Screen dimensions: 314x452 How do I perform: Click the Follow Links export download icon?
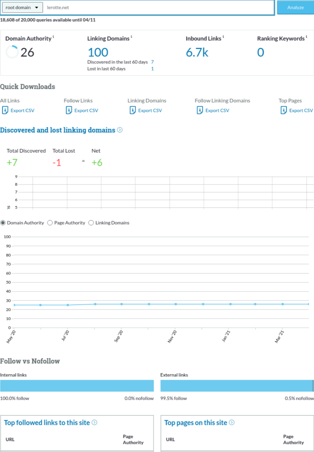point(69,110)
